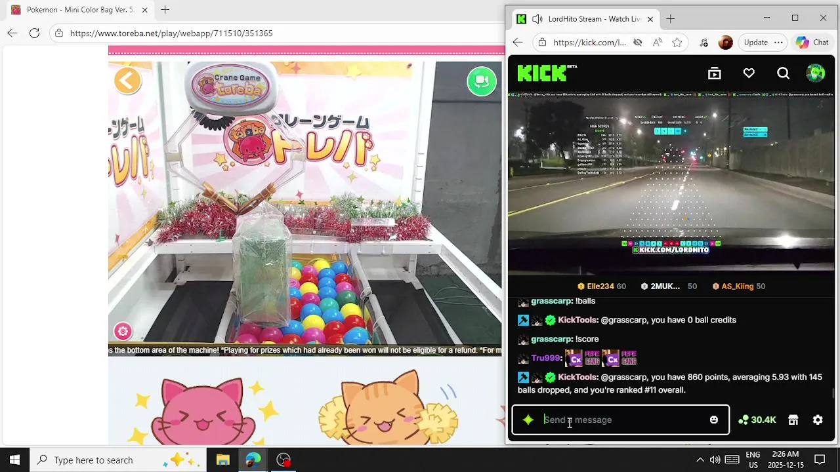Click the kick.com address bar URL

click(x=589, y=43)
